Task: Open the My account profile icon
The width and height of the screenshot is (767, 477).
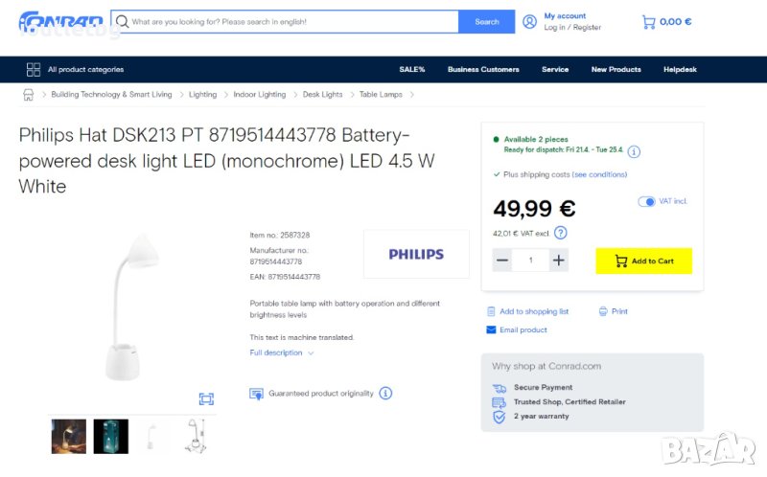Action: click(529, 21)
